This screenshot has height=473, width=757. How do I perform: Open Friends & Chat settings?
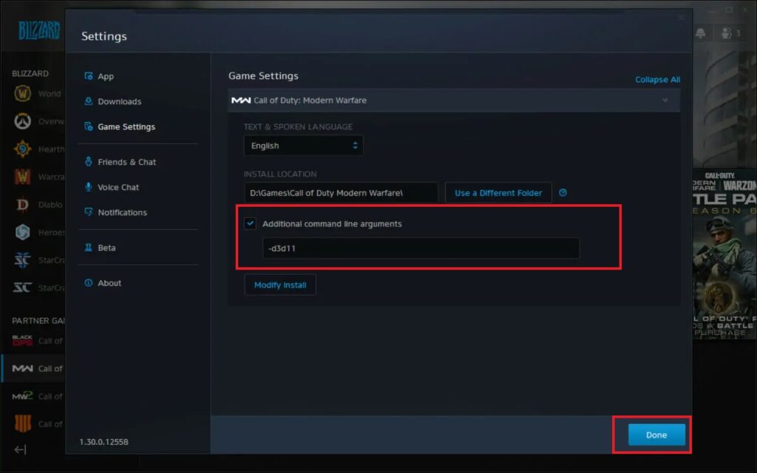(x=126, y=162)
